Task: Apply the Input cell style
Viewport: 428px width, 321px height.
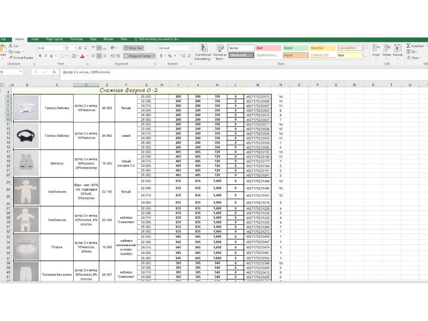Action: coord(295,55)
